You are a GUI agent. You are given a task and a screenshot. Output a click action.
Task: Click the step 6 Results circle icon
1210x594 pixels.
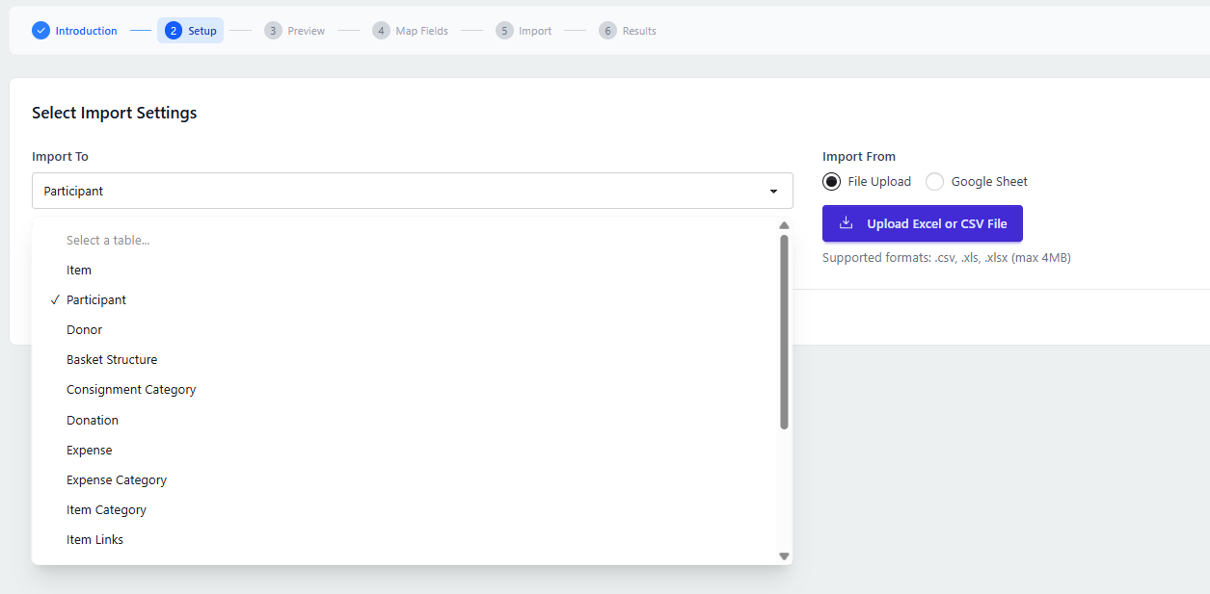point(607,30)
